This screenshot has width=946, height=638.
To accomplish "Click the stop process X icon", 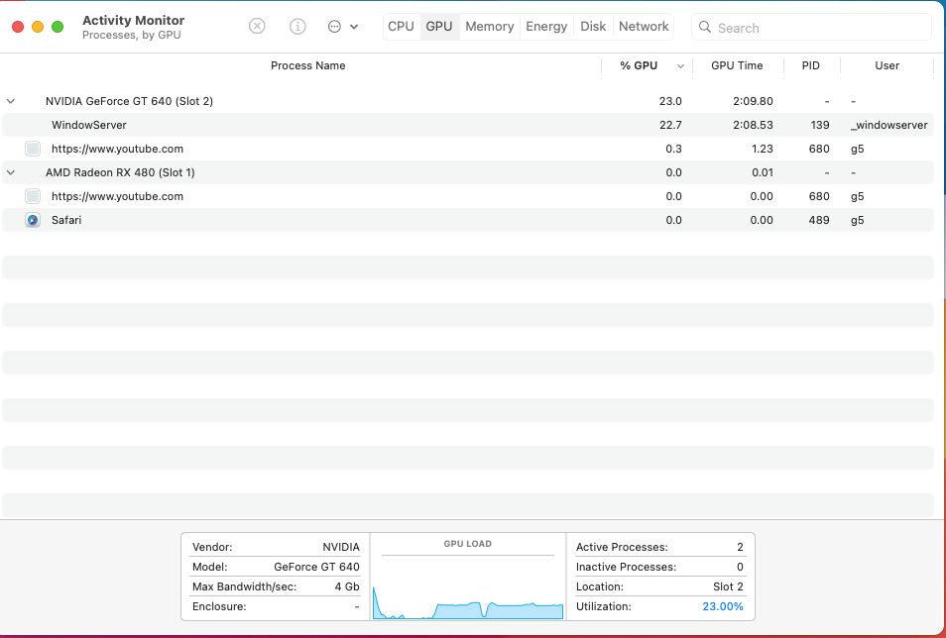I will coord(257,26).
